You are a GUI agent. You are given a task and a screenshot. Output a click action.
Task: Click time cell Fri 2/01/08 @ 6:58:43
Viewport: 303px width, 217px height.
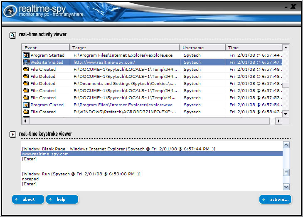pyautogui.click(x=254, y=112)
